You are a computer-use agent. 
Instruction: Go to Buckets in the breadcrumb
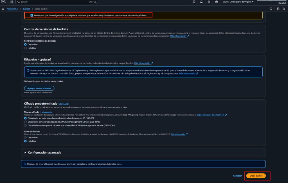(26, 9)
